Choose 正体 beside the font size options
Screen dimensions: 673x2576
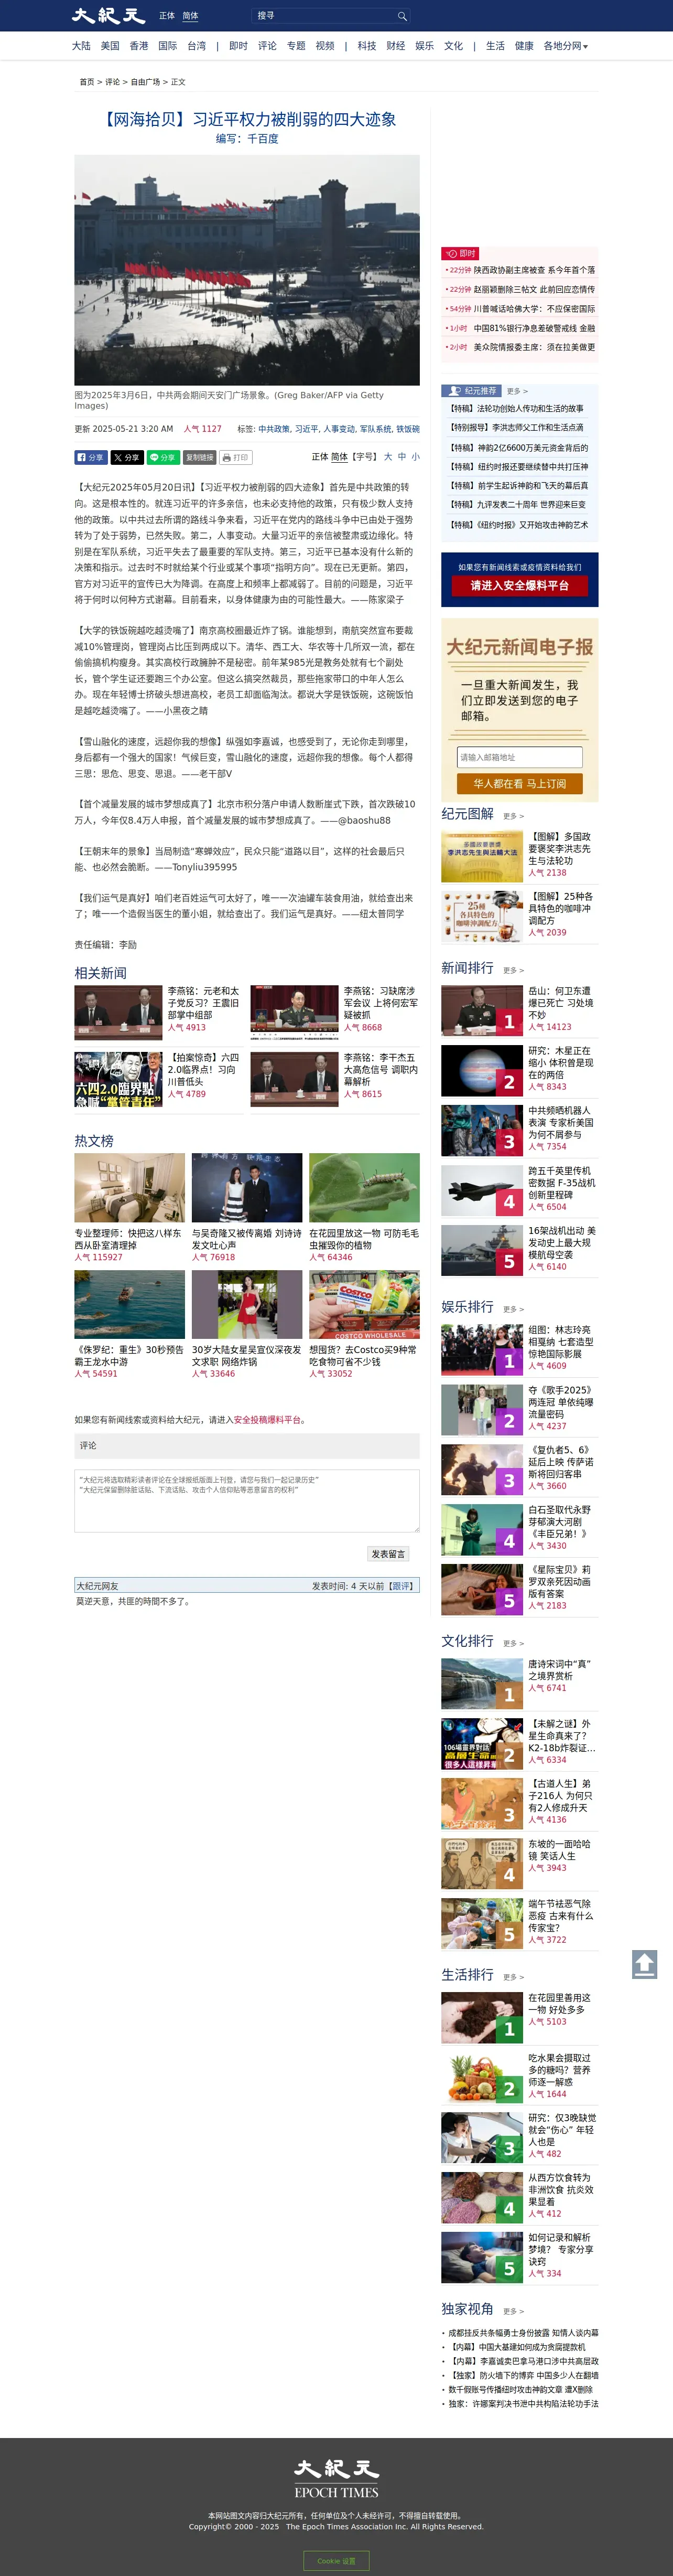tap(320, 457)
